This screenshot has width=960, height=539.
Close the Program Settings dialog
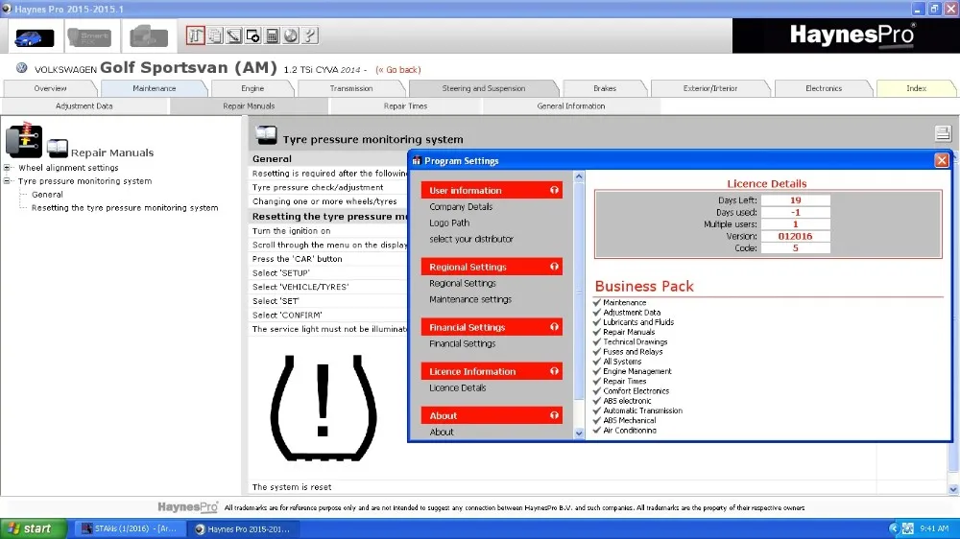tap(942, 160)
